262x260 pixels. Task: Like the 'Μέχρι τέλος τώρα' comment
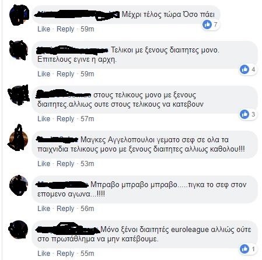44,29
